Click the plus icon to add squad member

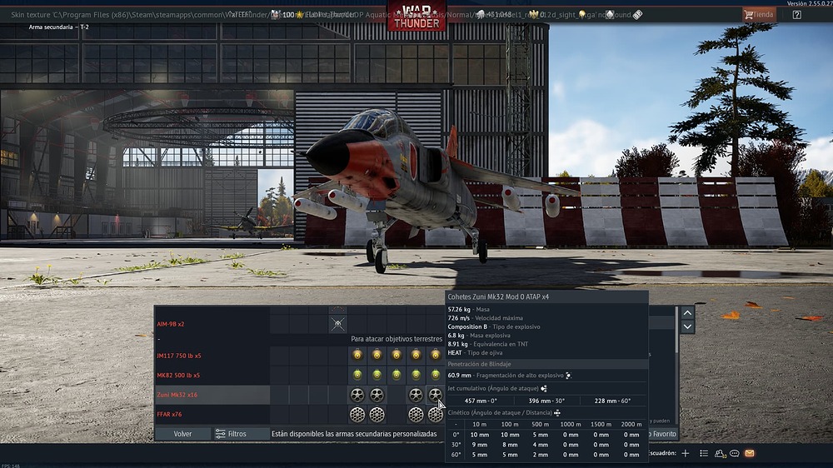point(686,453)
